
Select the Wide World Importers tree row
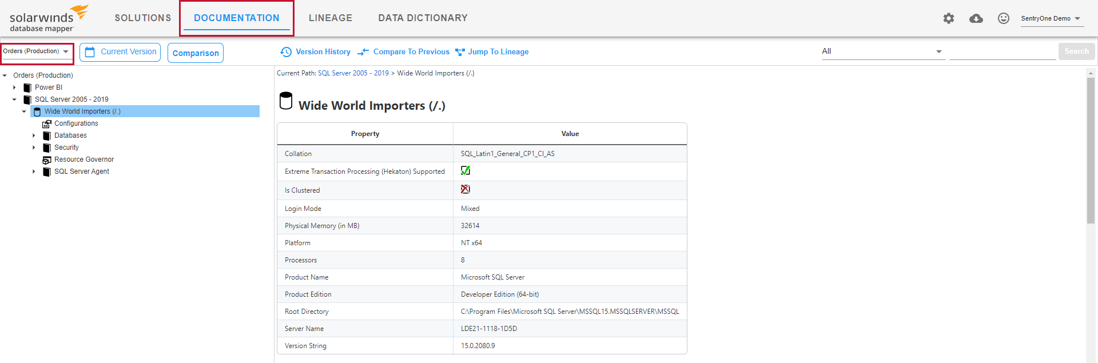coord(145,111)
